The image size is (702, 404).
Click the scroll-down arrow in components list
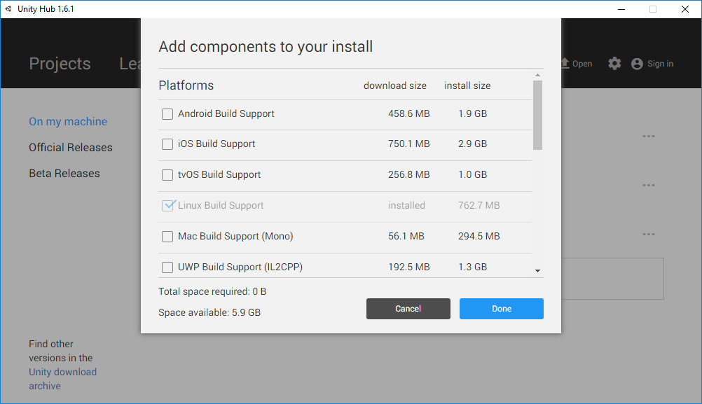tap(537, 271)
